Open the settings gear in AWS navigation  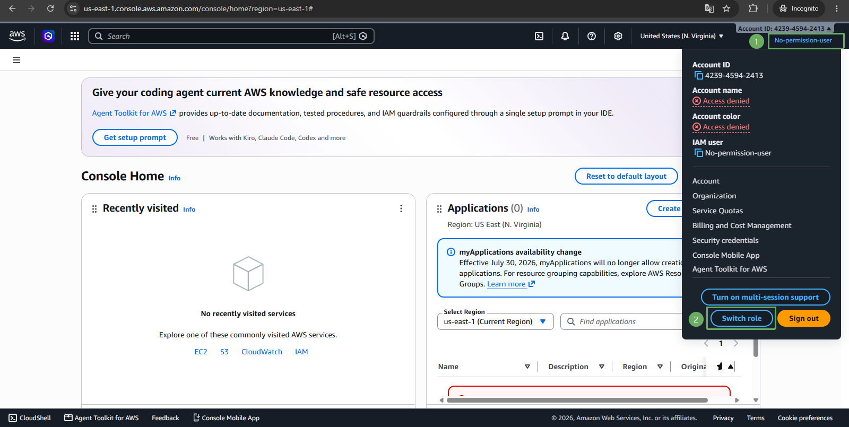point(618,36)
